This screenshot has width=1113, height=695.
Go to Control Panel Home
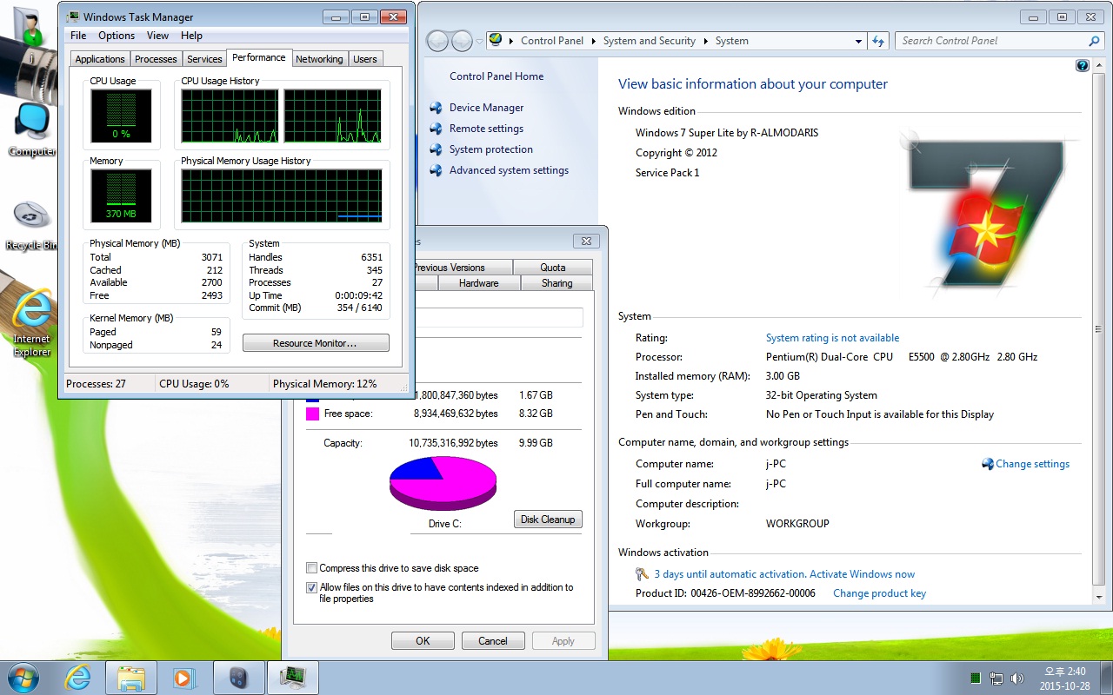point(497,76)
